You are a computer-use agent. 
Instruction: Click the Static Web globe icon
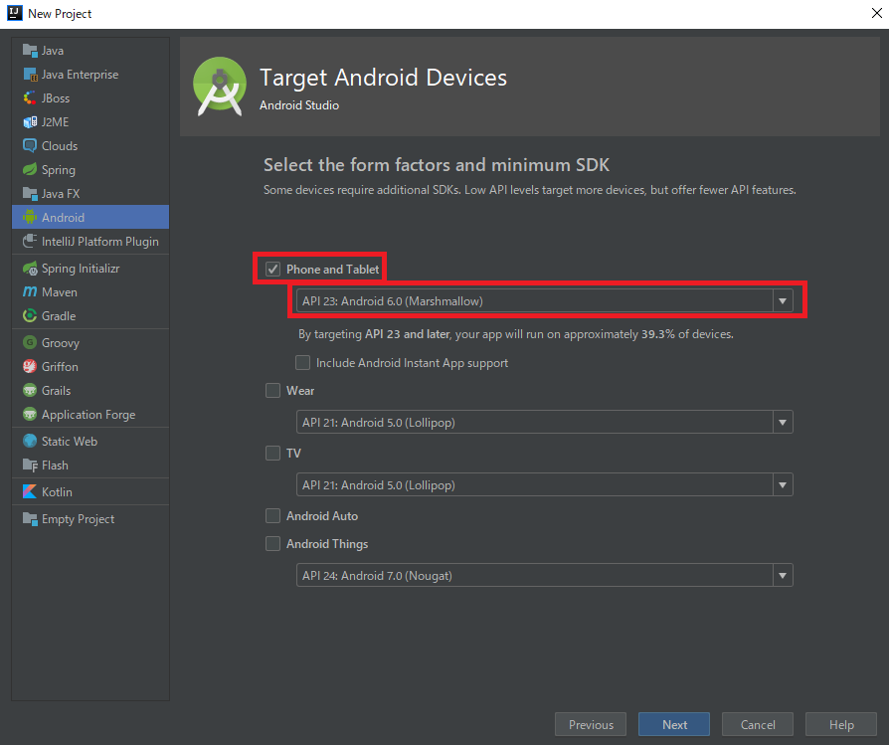(x=30, y=441)
